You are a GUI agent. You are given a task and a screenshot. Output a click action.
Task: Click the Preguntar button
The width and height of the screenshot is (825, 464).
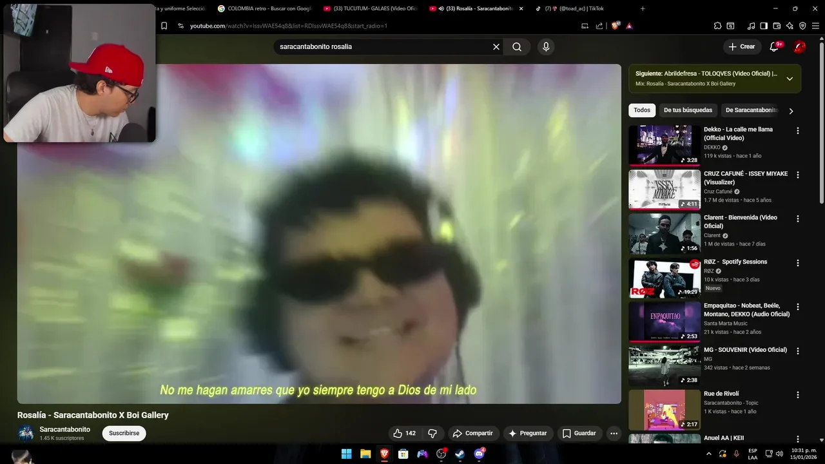pyautogui.click(x=529, y=433)
